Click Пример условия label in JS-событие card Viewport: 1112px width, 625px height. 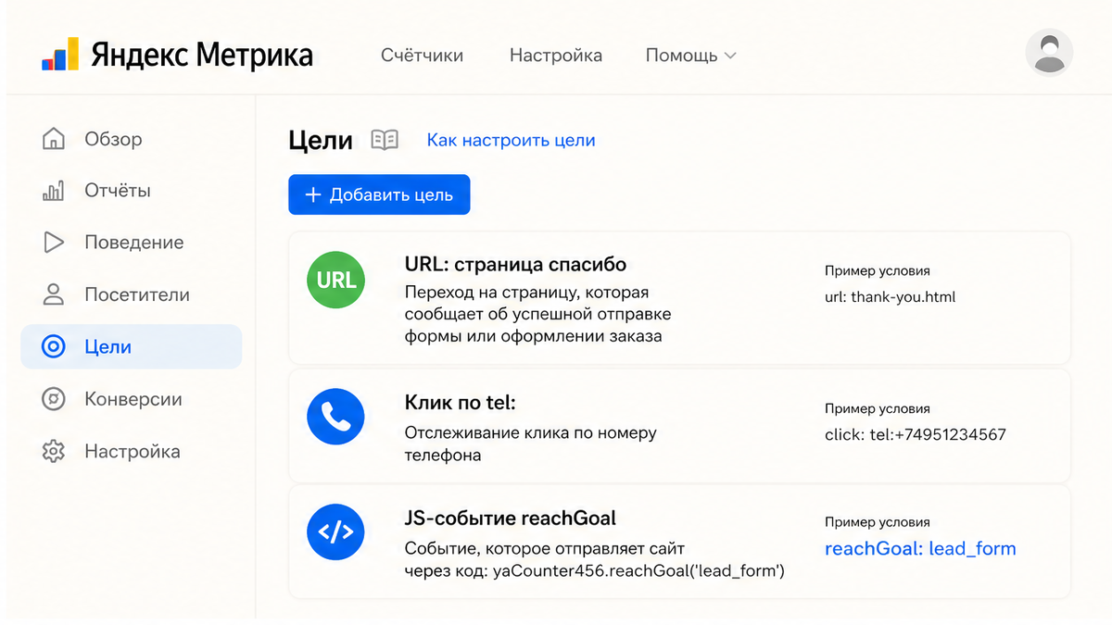pos(878,522)
